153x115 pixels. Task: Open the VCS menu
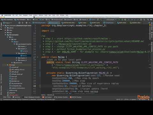[57, 15]
